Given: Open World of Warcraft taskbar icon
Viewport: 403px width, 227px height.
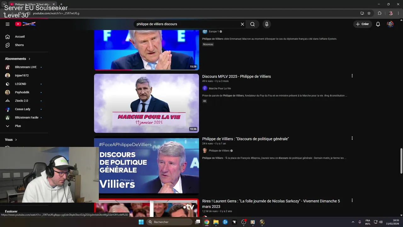Looking at the screenshot, I should (x=262, y=222).
